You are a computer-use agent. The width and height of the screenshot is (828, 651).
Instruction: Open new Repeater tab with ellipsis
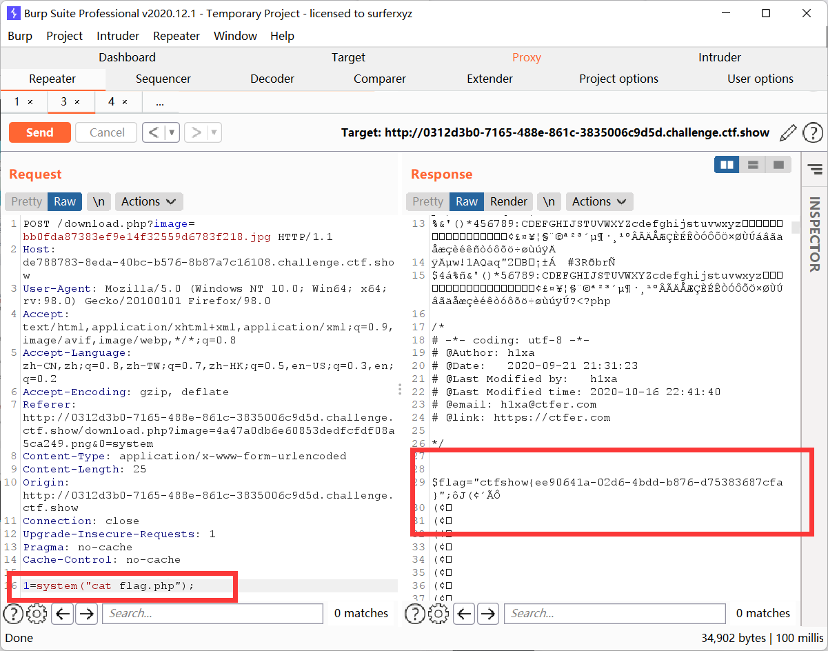(x=160, y=102)
